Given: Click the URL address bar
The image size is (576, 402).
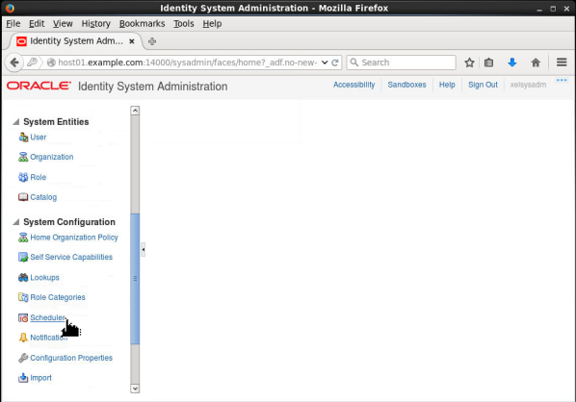Looking at the screenshot, I should (188, 63).
